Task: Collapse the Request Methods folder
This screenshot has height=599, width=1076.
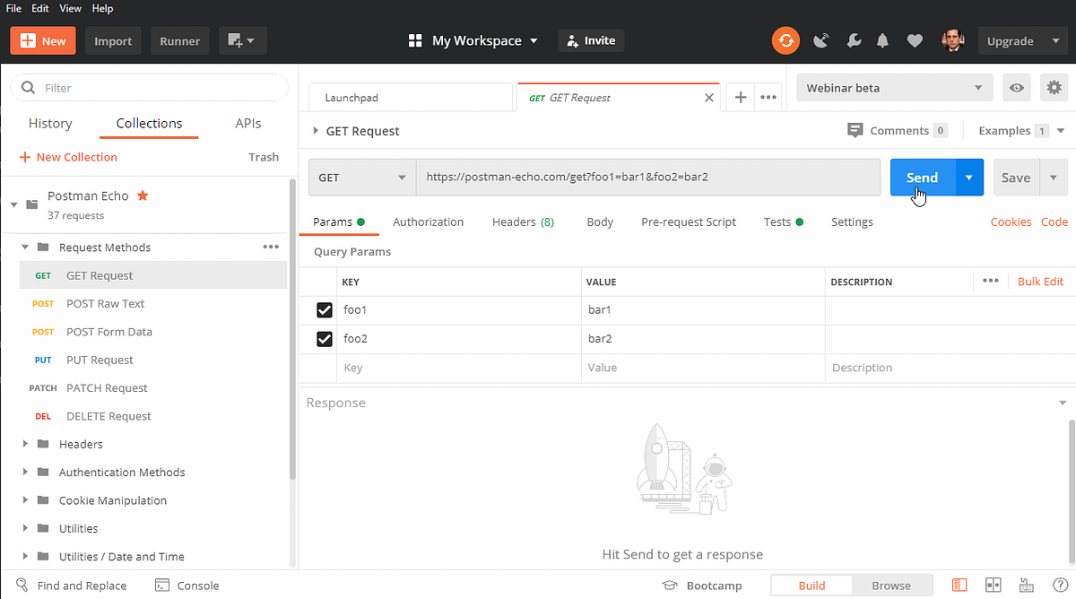Action: coord(25,247)
